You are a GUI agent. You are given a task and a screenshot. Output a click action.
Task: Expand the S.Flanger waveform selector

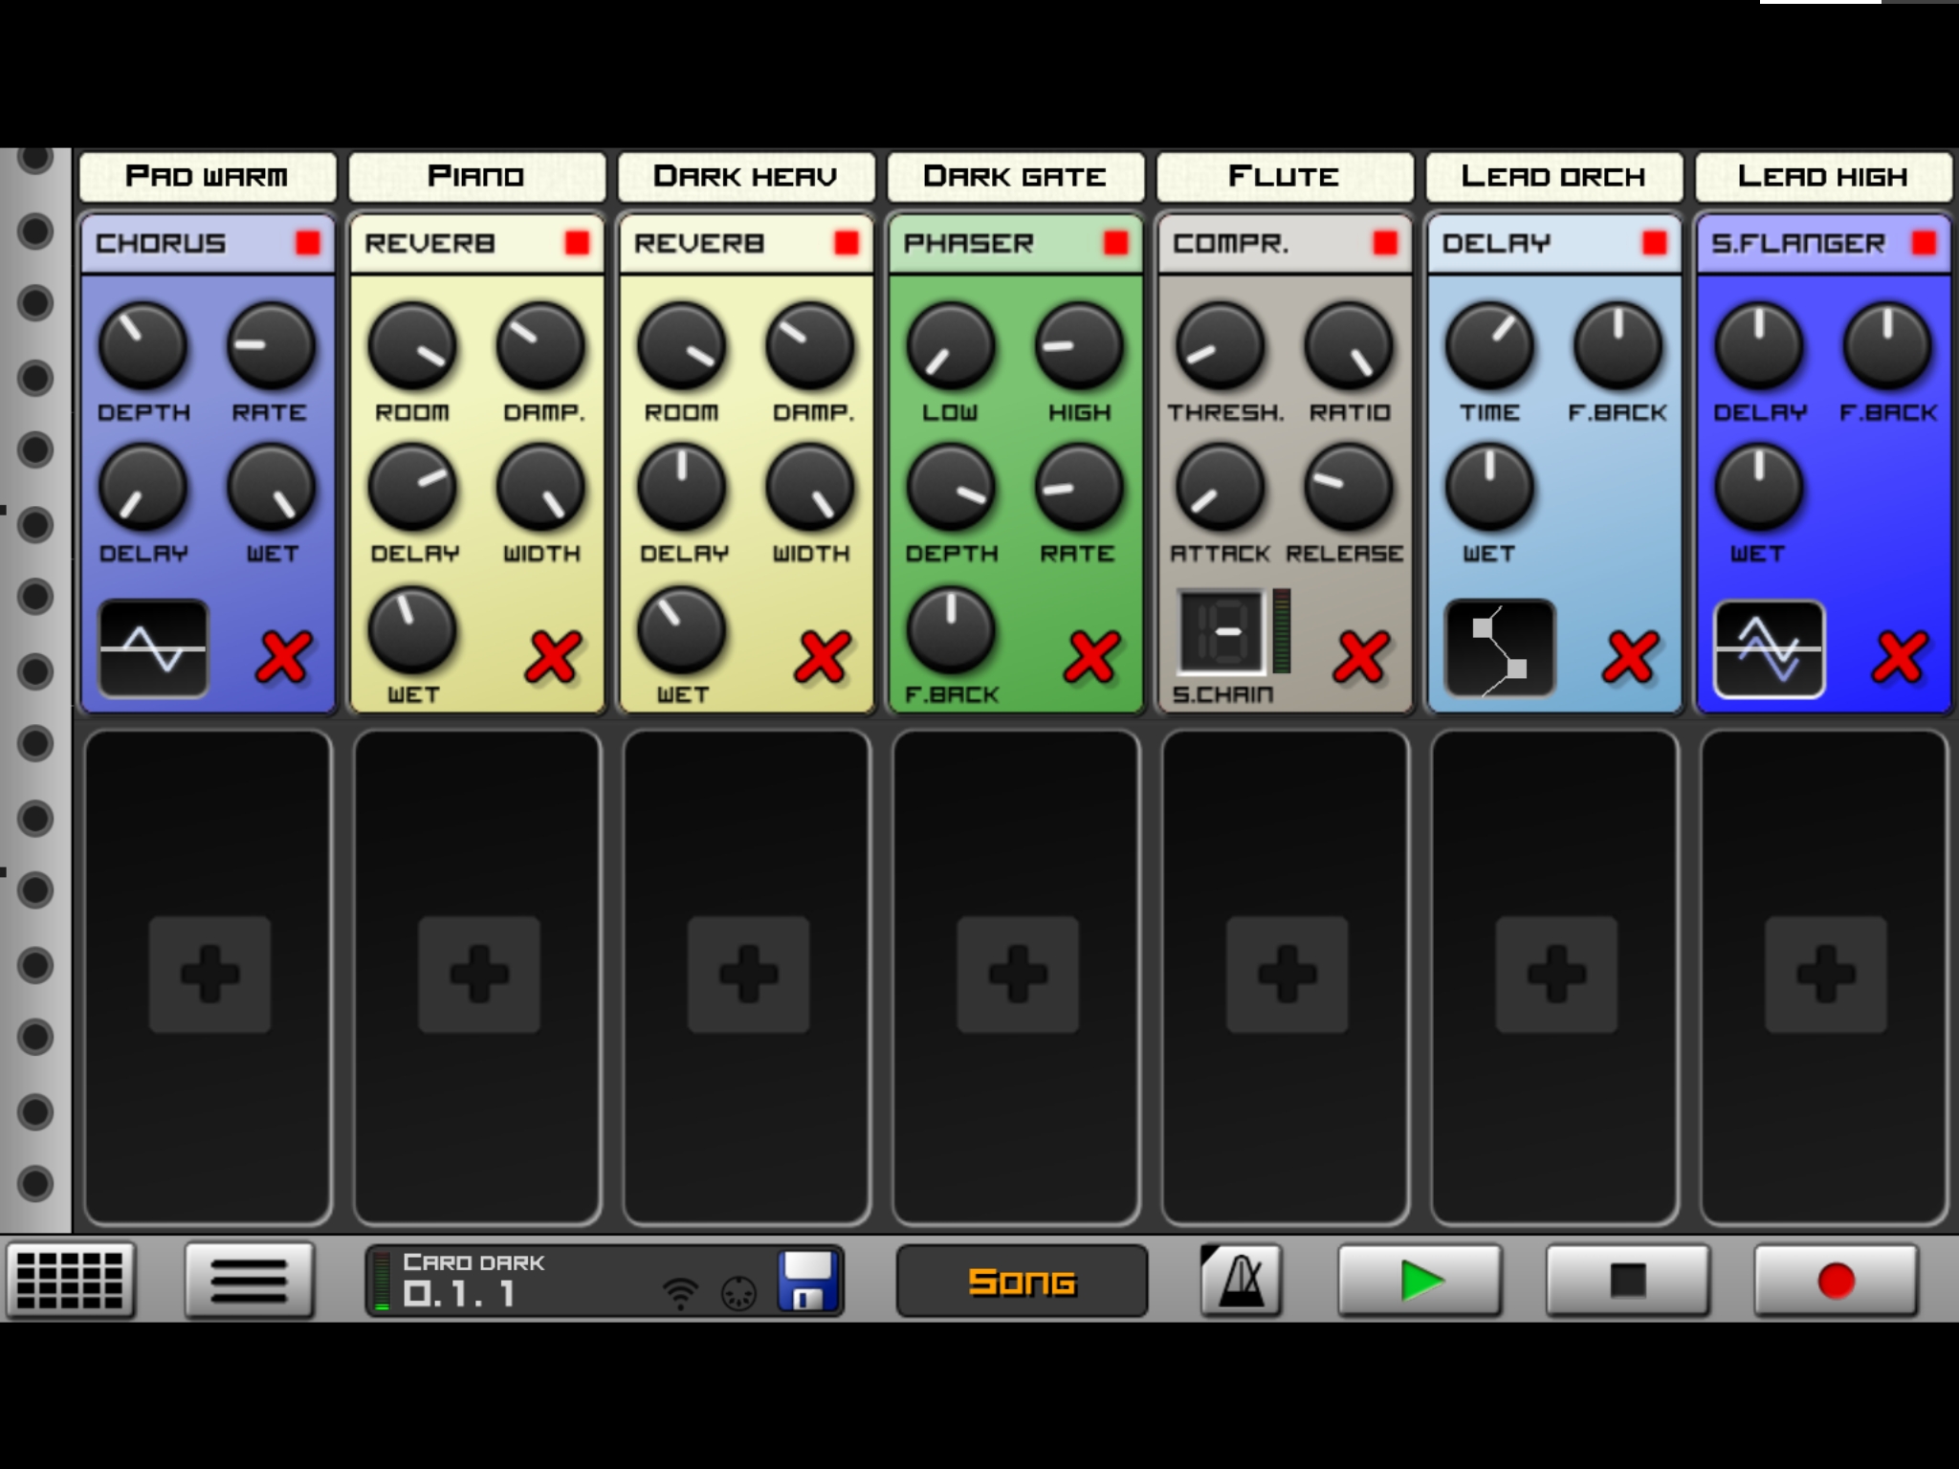1769,649
